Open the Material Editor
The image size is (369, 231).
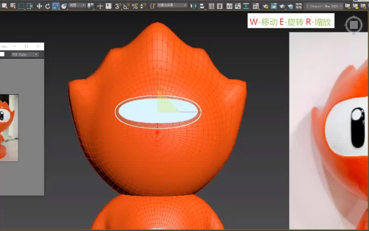255,6
